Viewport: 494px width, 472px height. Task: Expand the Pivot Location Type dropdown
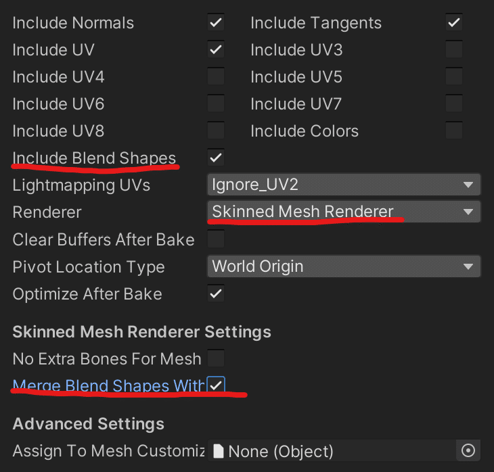[343, 266]
